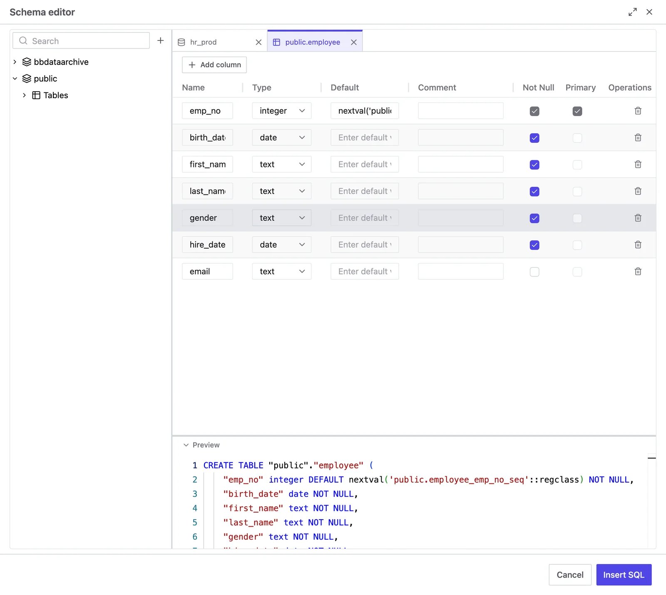Toggle Not Null for hire_date column
Screen dimensions: 666x595
[534, 245]
